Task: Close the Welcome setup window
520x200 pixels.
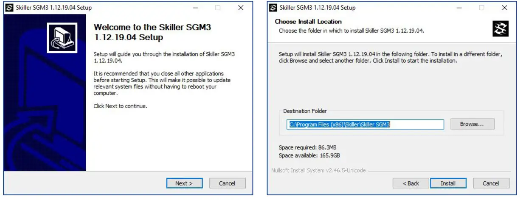Action: tap(241, 8)
